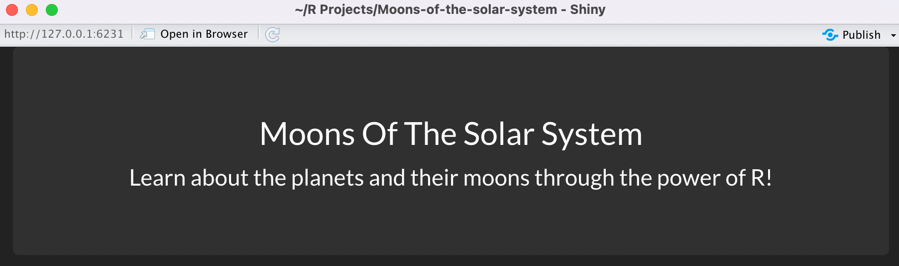The width and height of the screenshot is (899, 266).
Task: Maximize the window with the green button
Action: (52, 10)
